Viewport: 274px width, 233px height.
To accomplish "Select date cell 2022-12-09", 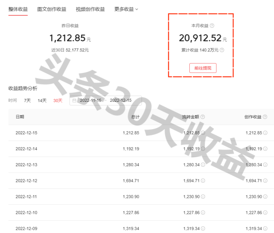I will click(27, 229).
